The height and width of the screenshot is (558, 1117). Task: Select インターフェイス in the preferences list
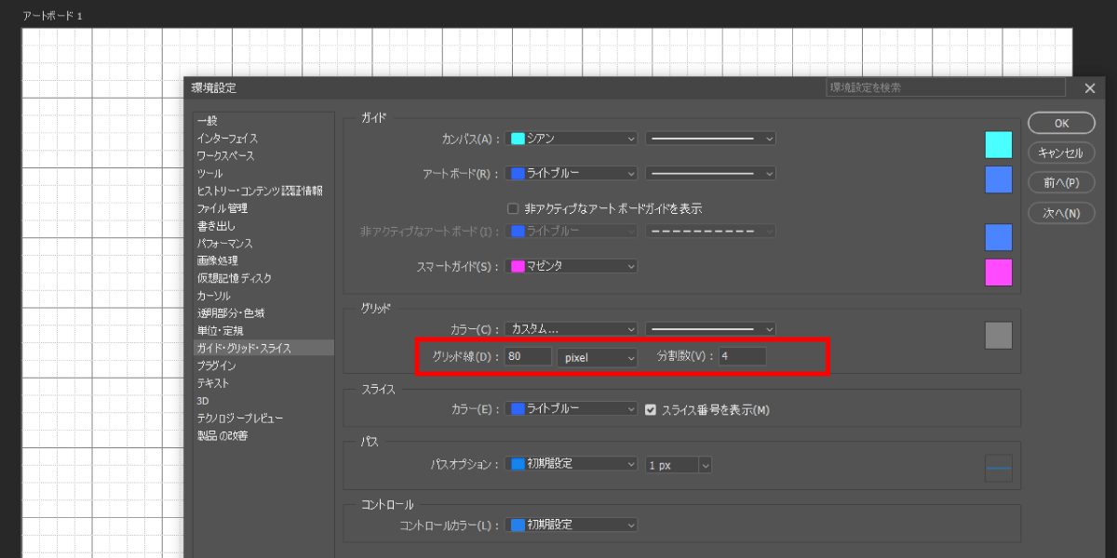pos(263,139)
